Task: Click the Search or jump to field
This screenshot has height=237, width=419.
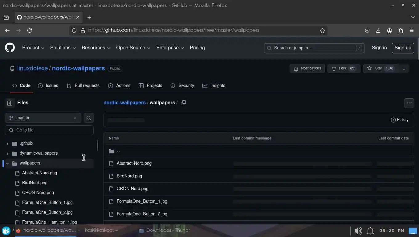Action: tap(314, 48)
